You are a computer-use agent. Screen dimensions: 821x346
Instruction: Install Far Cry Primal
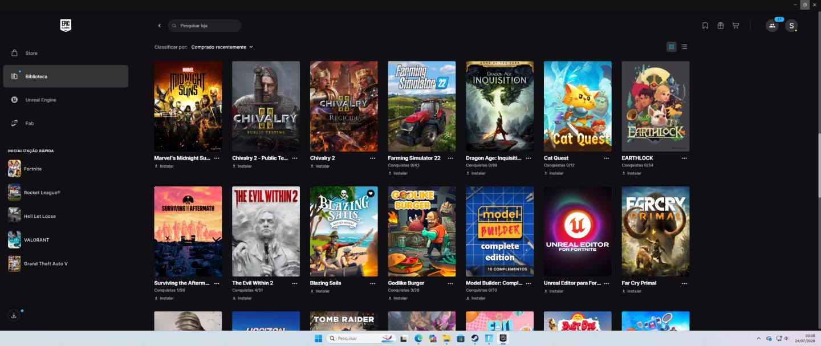[632, 291]
